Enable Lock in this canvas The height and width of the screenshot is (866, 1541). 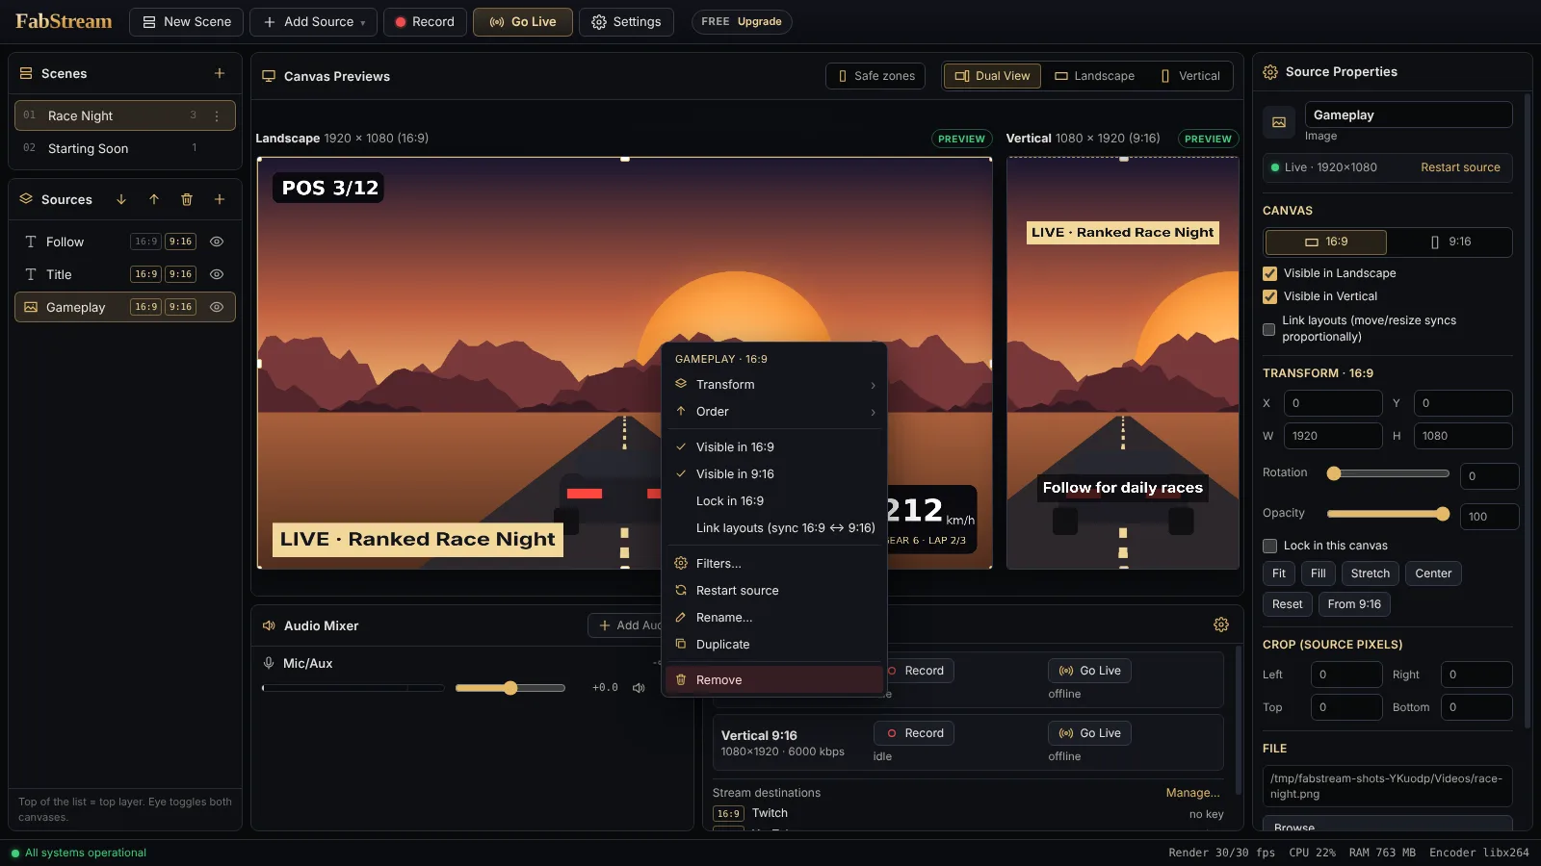coord(1269,546)
